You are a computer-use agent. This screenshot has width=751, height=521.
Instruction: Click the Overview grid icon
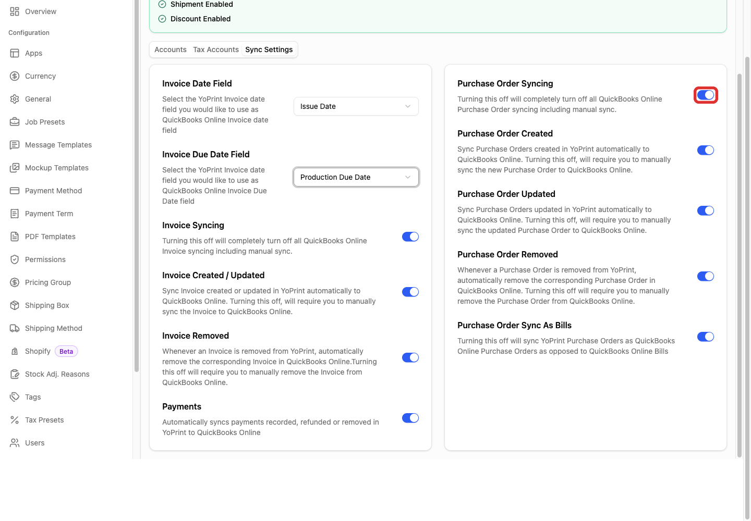[x=15, y=11]
